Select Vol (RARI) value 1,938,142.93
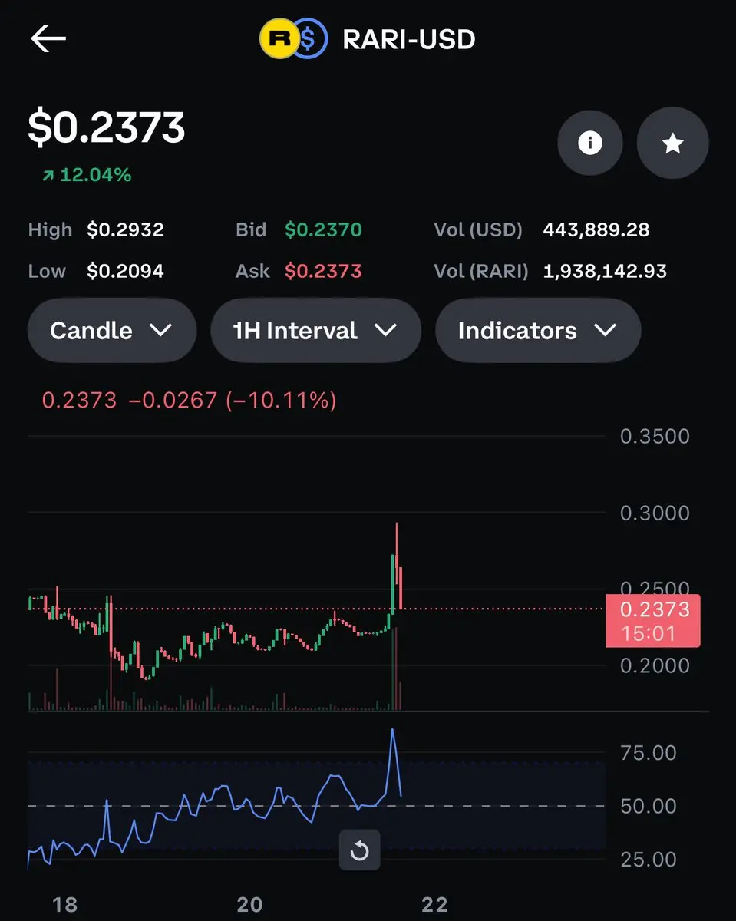The width and height of the screenshot is (736, 921). [x=605, y=270]
